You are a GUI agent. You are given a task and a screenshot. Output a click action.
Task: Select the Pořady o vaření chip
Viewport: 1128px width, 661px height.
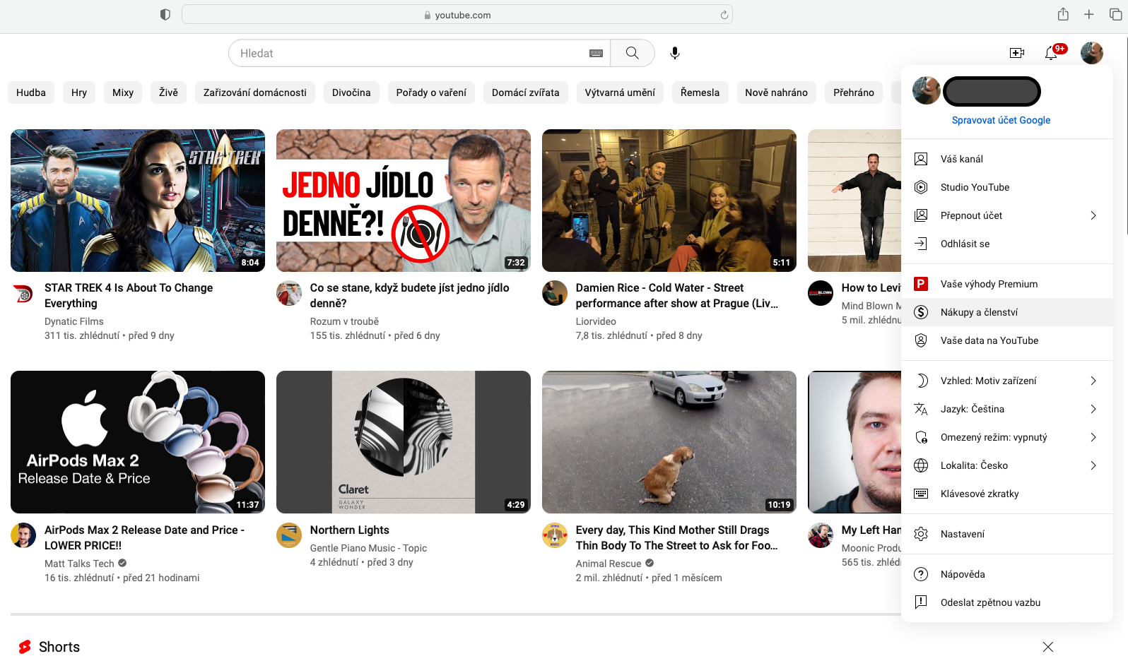(431, 93)
